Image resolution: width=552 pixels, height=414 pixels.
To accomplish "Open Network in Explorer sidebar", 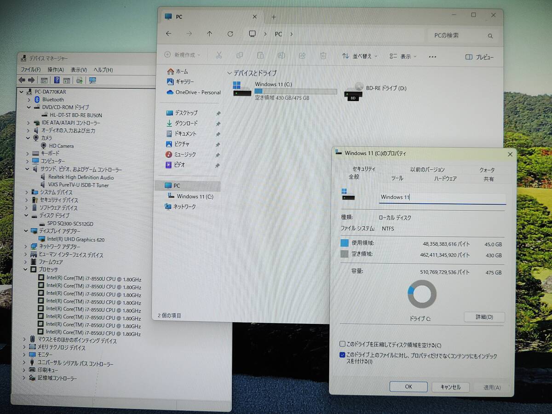I will (180, 207).
